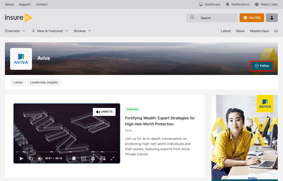Toggle closed captions in the video player
The image size is (283, 181).
click(84, 158)
